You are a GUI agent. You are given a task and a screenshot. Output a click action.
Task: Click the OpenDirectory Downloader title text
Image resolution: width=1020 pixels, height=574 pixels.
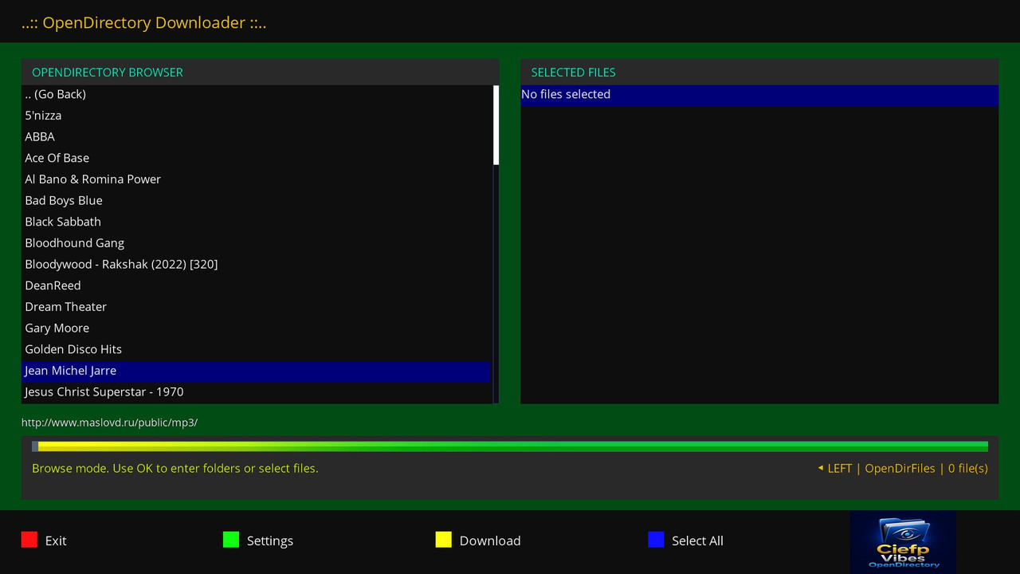point(144,22)
